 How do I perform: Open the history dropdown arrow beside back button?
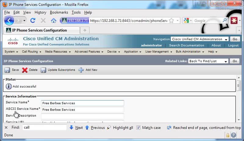(x=24, y=20)
